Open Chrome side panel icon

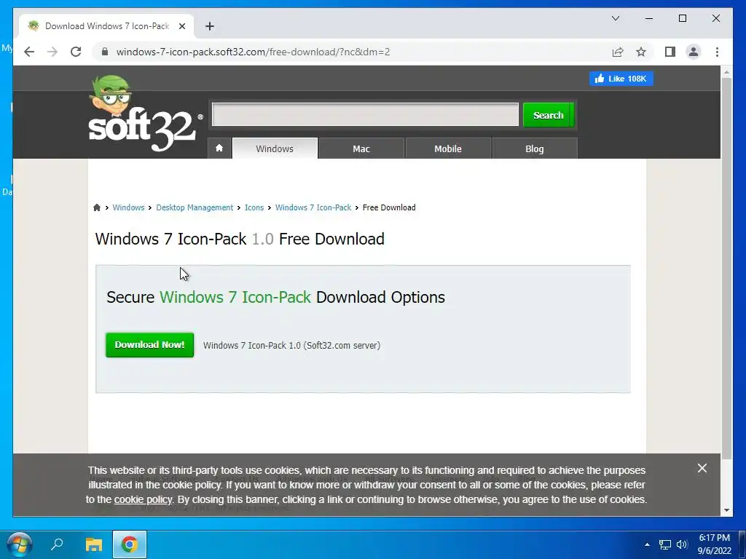(670, 52)
